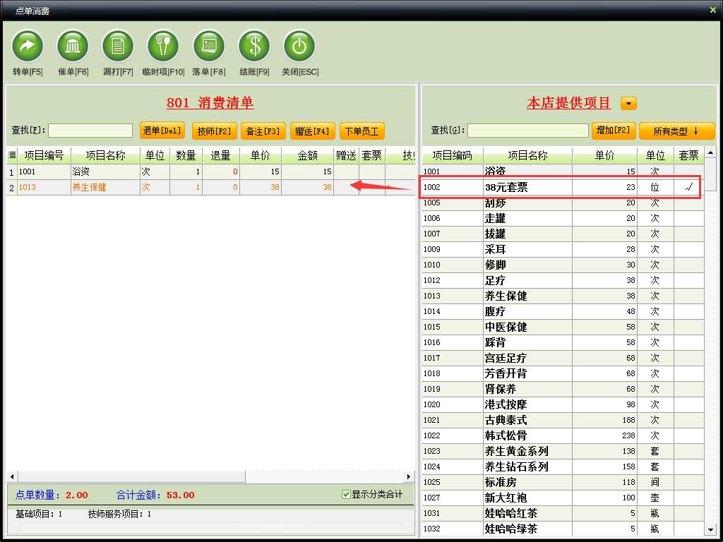Screen dimensions: 723x542
Task: Select 肾保养 item
Action: [563, 389]
